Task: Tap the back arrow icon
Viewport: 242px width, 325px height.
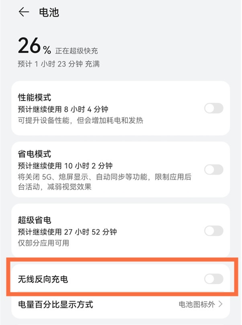Action: click(x=24, y=12)
